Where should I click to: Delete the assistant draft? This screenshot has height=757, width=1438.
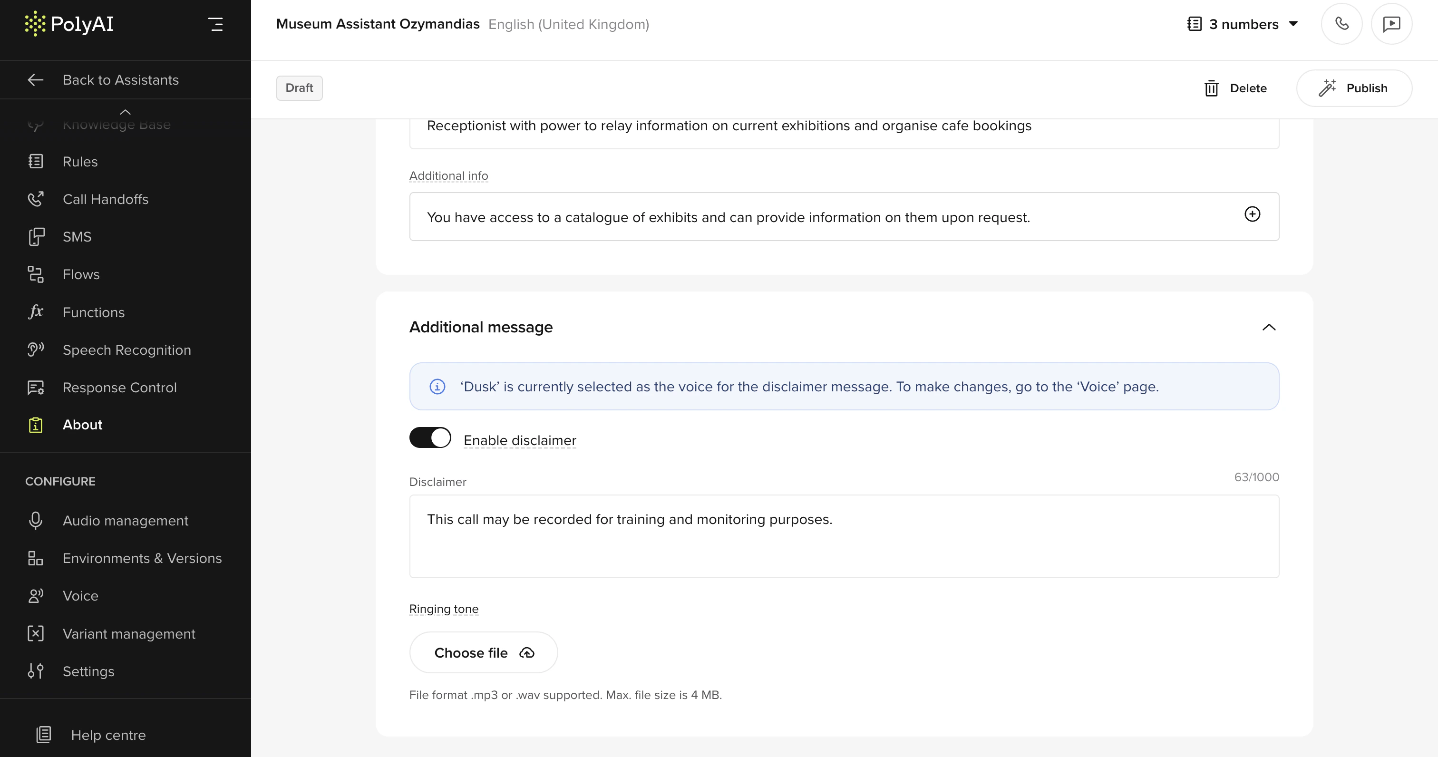click(x=1235, y=88)
